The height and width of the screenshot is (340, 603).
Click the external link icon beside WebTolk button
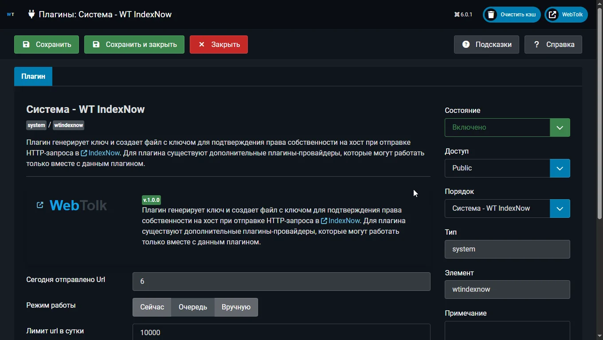click(x=552, y=15)
